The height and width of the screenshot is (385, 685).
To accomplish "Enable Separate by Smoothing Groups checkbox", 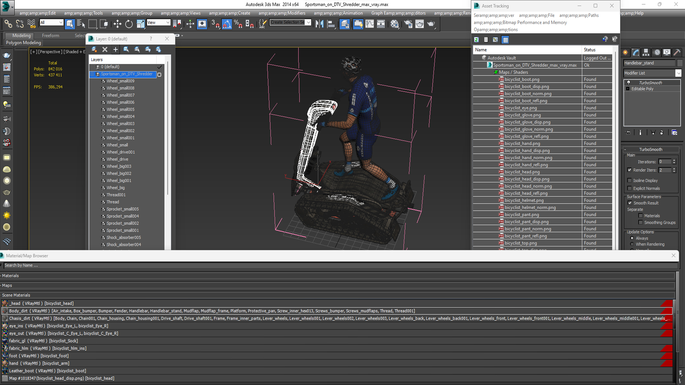I will coord(640,222).
